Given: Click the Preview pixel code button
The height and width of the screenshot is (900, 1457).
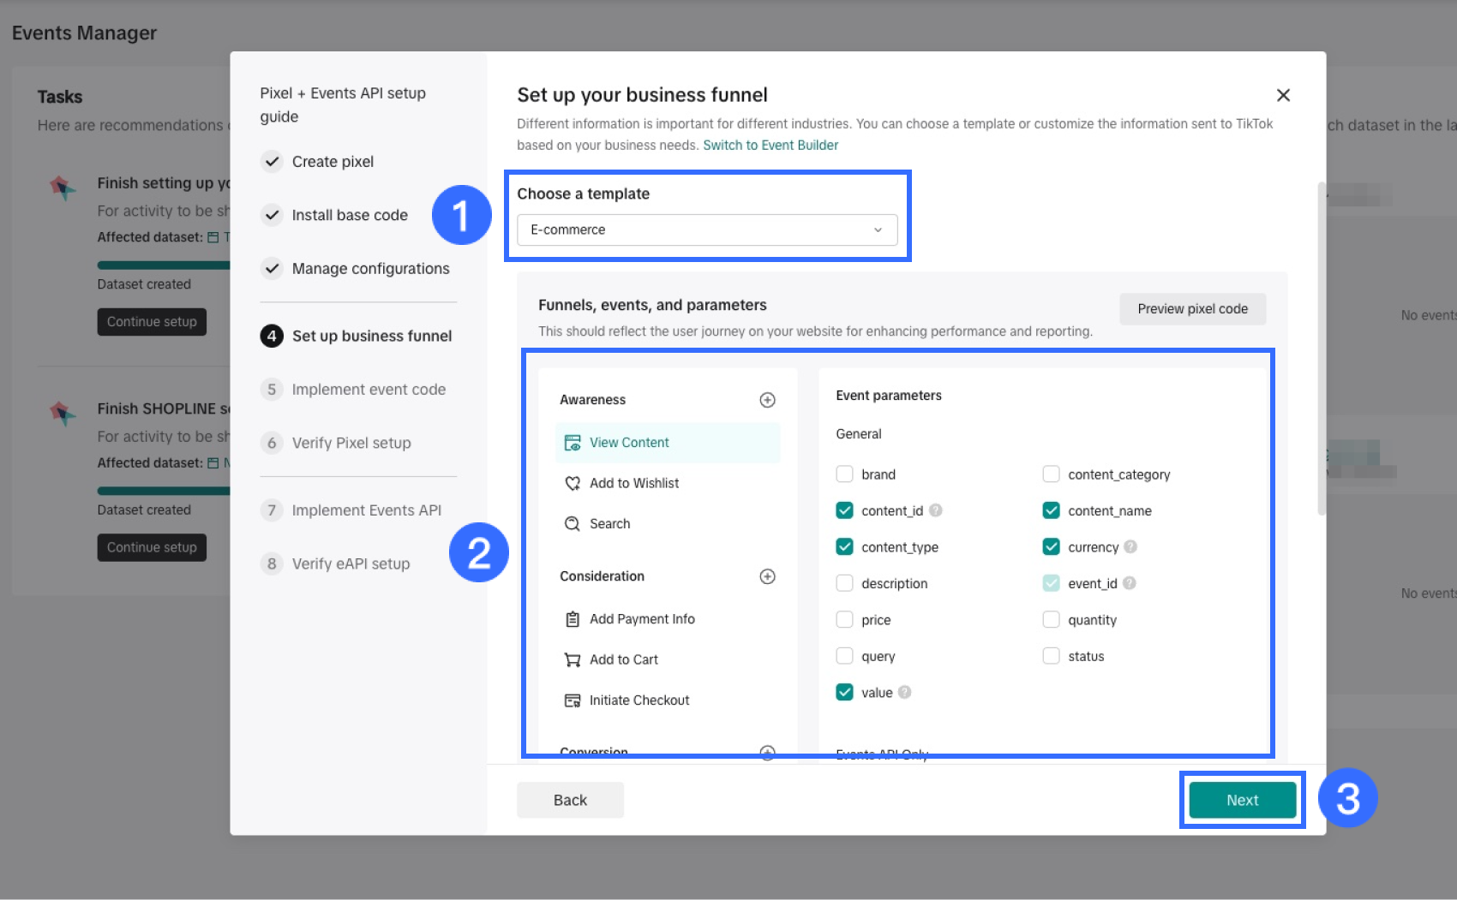Looking at the screenshot, I should [1191, 309].
